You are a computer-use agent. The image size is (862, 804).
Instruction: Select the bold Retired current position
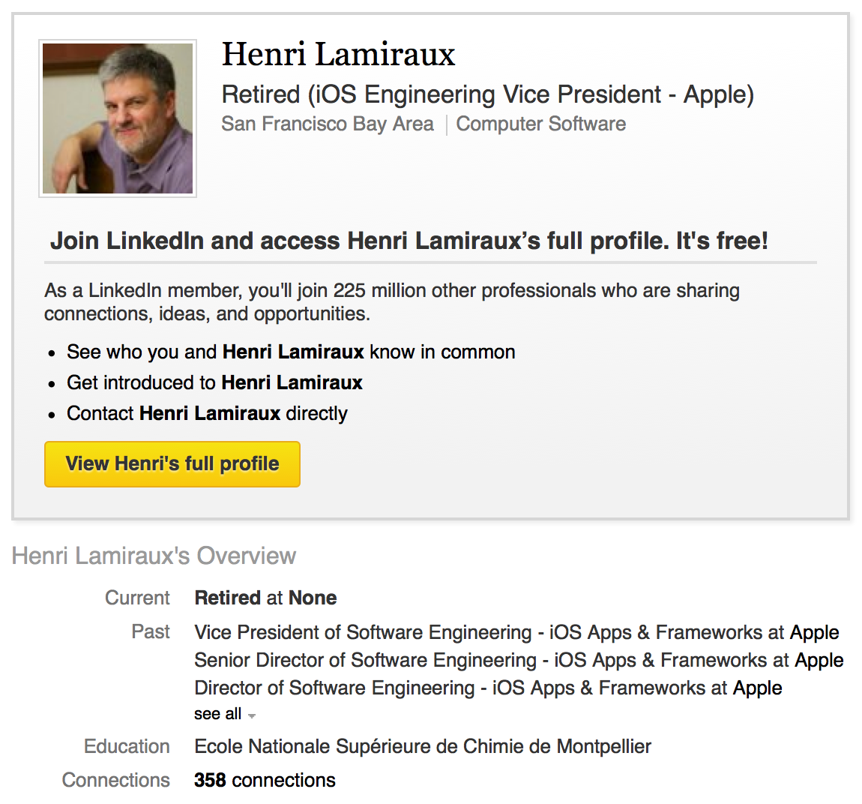[227, 598]
